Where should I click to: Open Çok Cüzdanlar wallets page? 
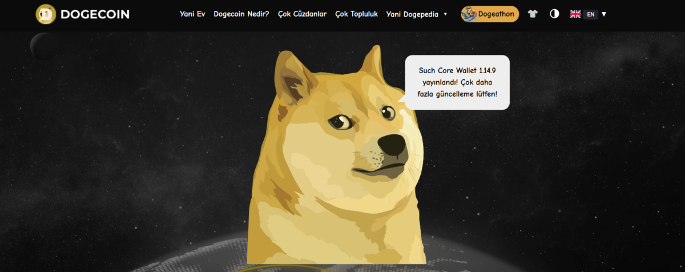click(x=303, y=14)
